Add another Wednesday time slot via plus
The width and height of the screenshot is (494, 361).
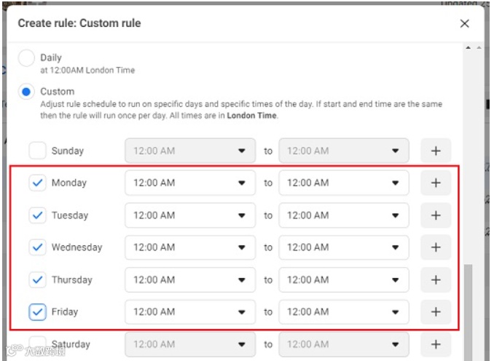(436, 247)
